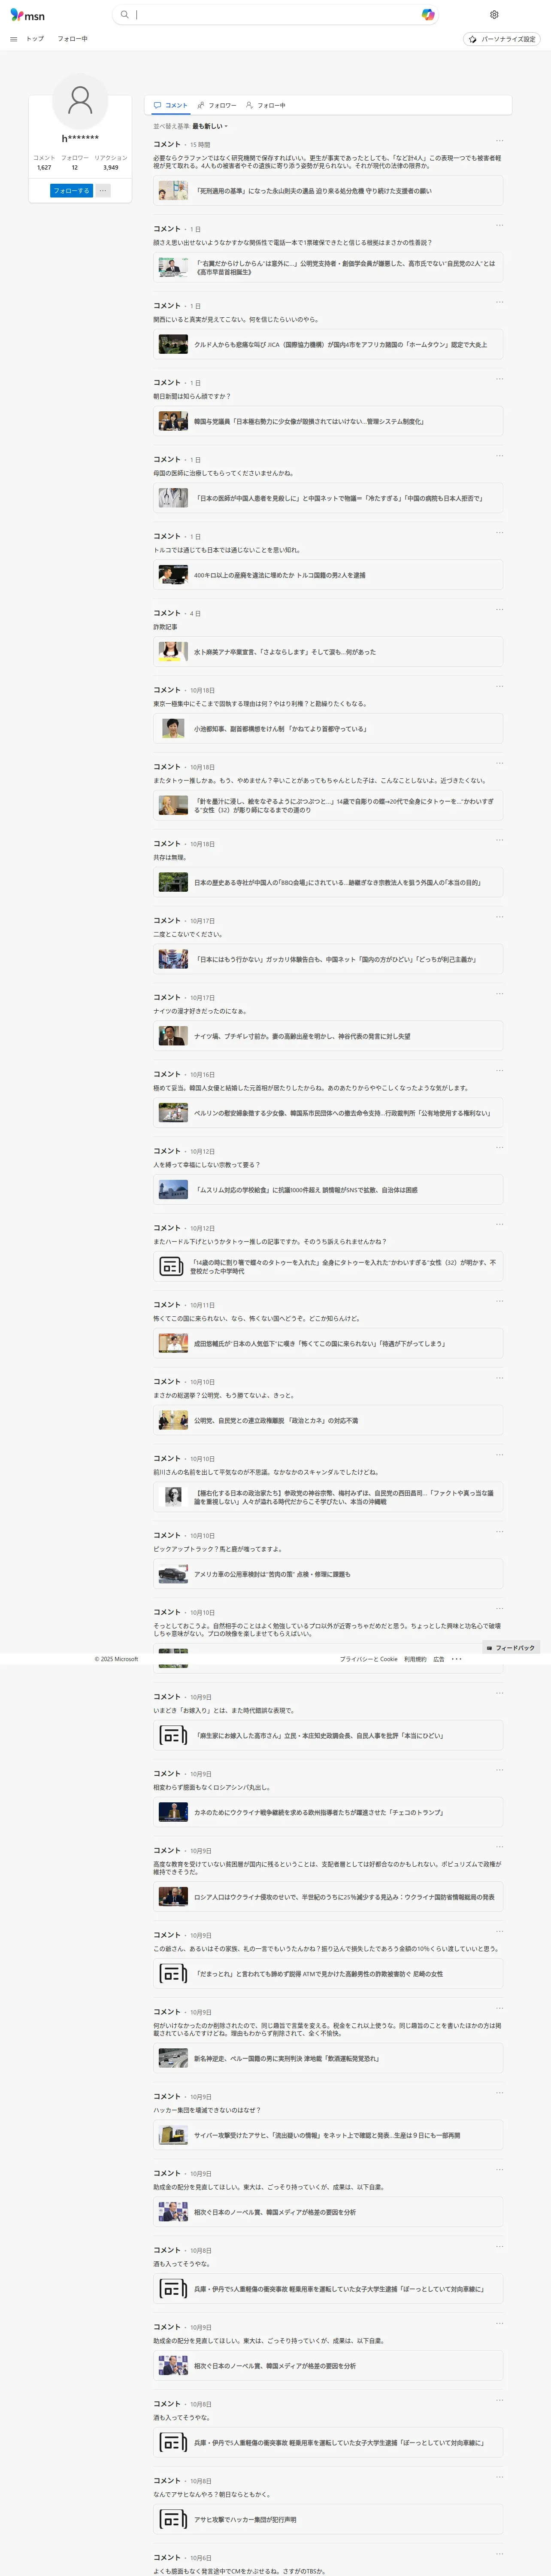
Task: Open thumbnail of 水卜麻美アナ卒業宣言 article
Action: point(173,652)
